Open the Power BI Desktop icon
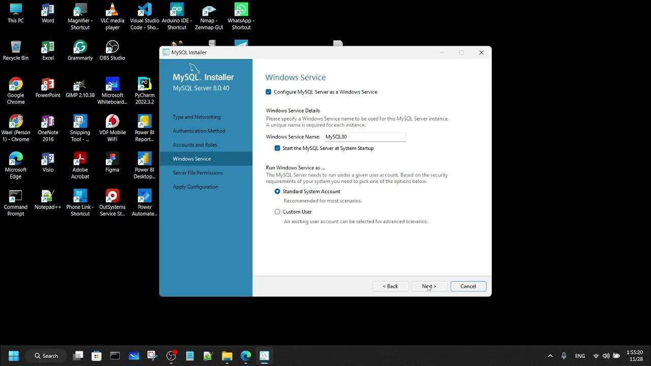The image size is (651, 366). (144, 166)
